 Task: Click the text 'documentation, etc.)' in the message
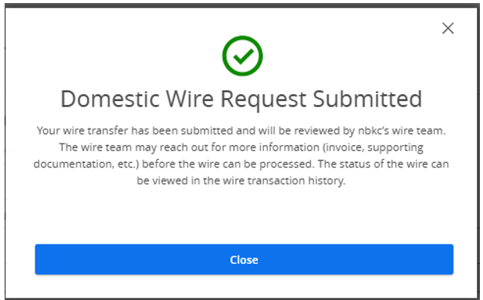pyautogui.click(x=86, y=164)
